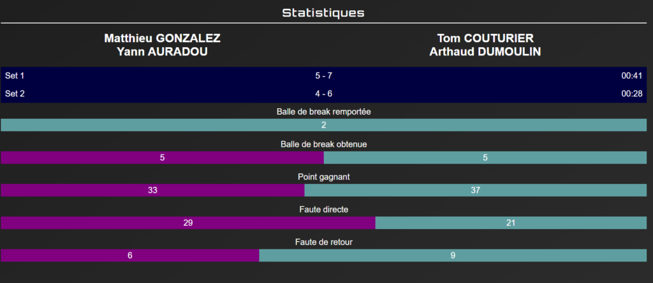Click the teal Faute directe segment showing 21
Viewport: 653px width, 283px height.
point(511,223)
